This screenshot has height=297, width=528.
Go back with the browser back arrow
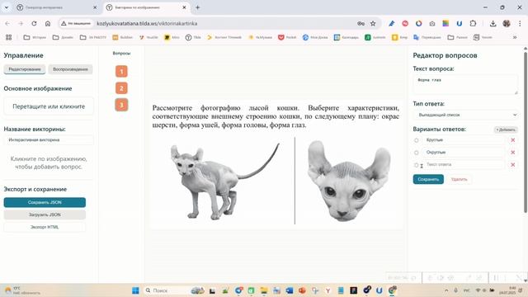pos(7,24)
